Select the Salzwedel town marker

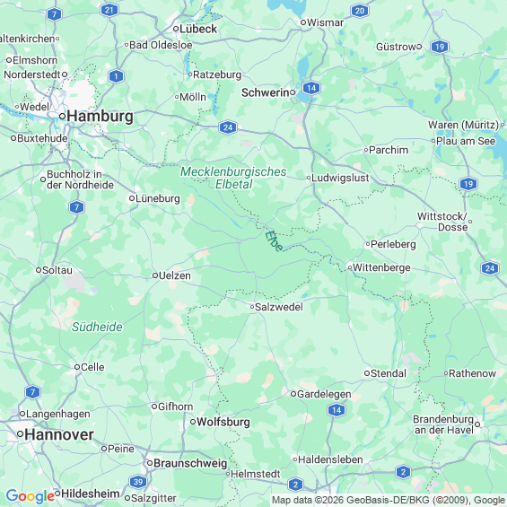[252, 307]
